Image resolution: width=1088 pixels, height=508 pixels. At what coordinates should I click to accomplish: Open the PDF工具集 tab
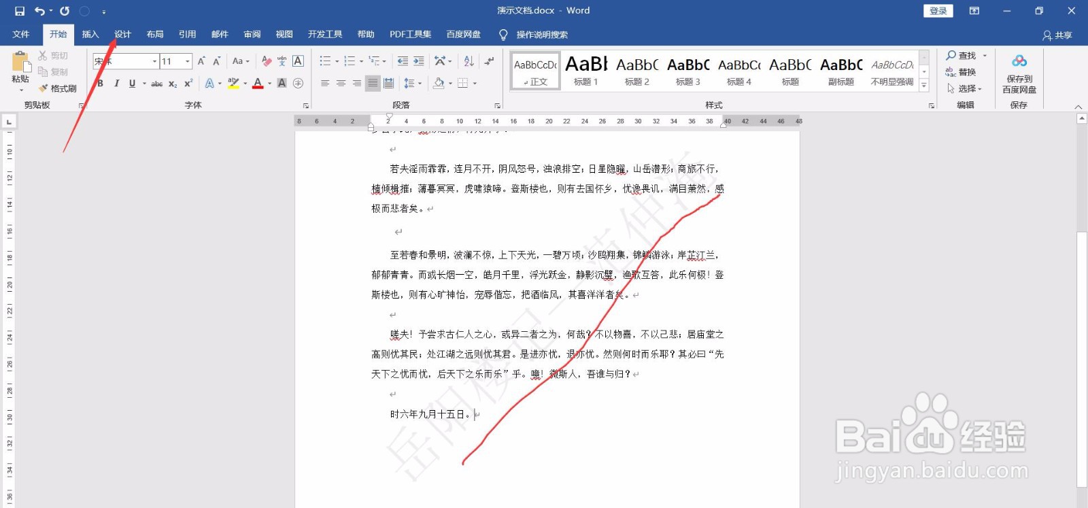410,34
